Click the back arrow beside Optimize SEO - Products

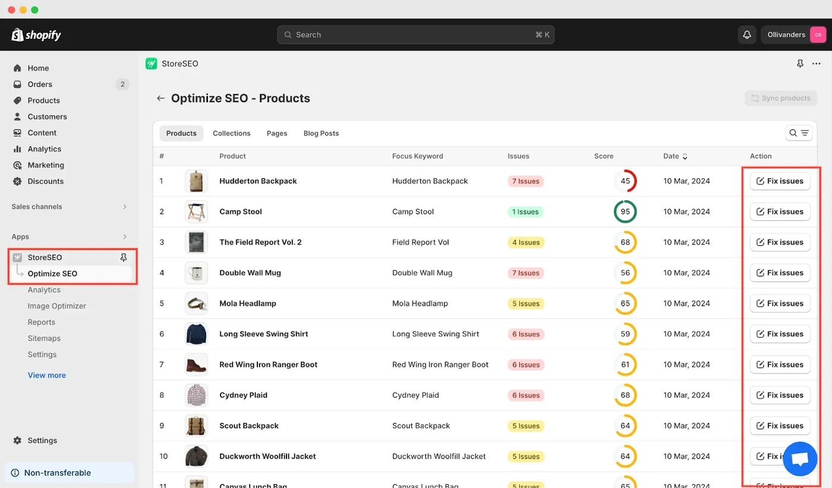[160, 99]
